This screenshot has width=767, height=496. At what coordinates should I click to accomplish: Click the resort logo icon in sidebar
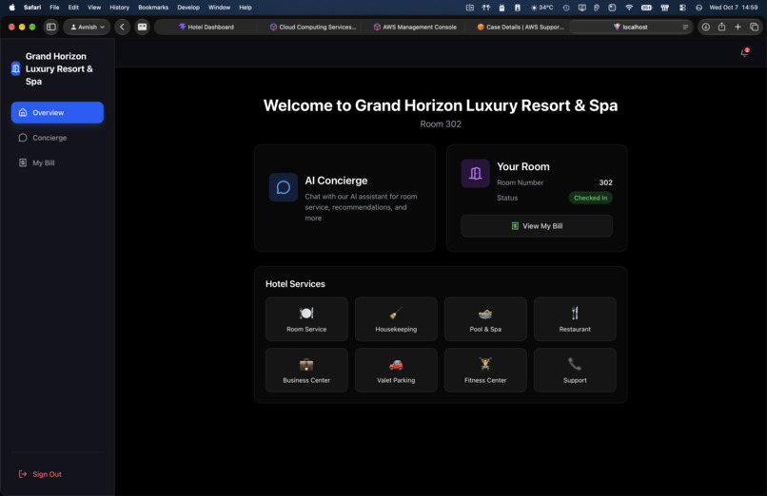point(15,68)
